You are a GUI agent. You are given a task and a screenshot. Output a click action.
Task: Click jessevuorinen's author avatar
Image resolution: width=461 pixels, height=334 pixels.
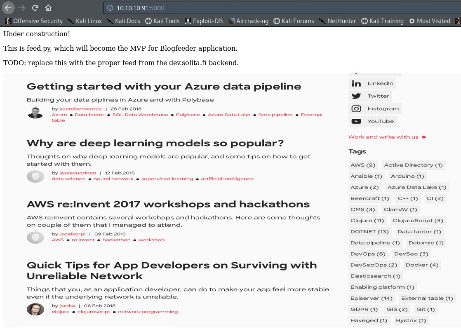(x=35, y=177)
